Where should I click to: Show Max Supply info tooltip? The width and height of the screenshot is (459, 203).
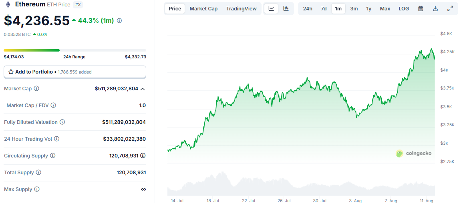pyautogui.click(x=37, y=189)
